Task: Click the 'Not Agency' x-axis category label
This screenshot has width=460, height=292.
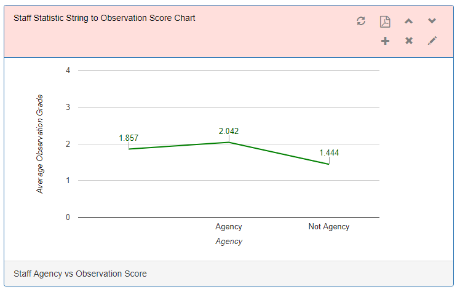Action: 328,227
